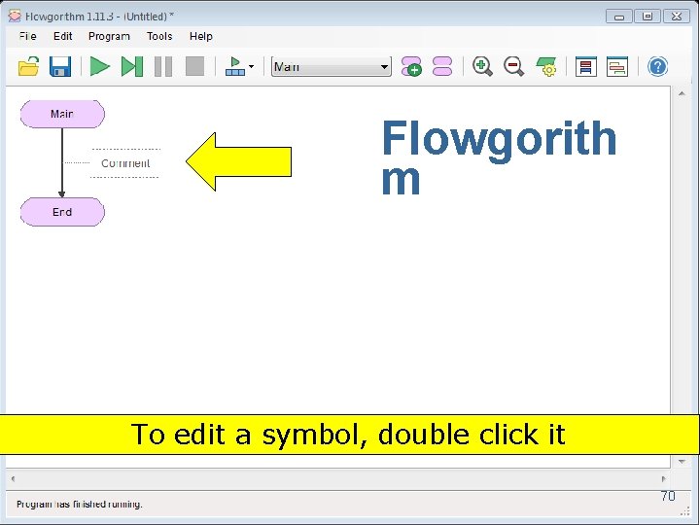Open the source code viewer icon
700x525 pixels.
coord(617,66)
